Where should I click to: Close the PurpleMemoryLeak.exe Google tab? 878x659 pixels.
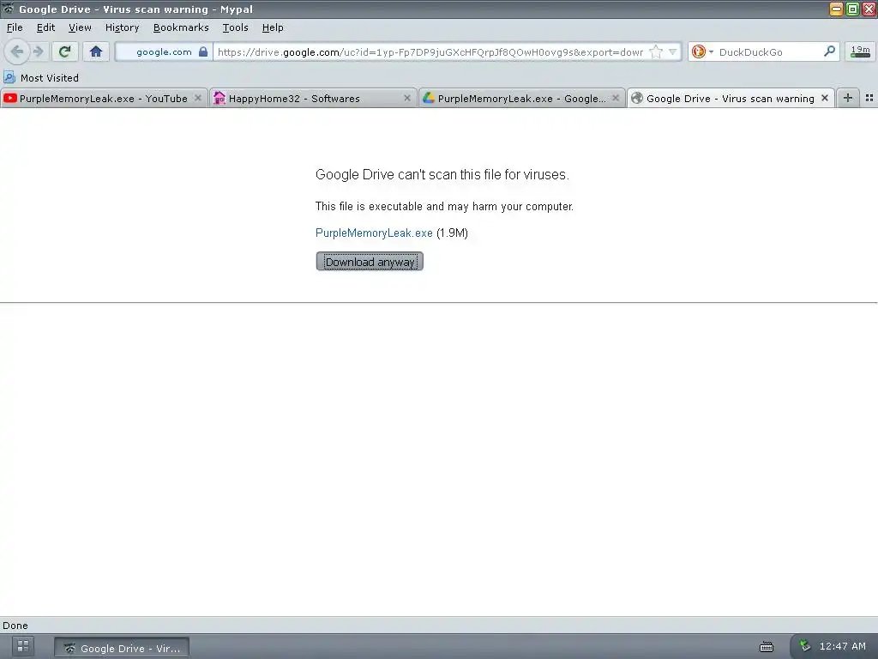pyautogui.click(x=616, y=98)
